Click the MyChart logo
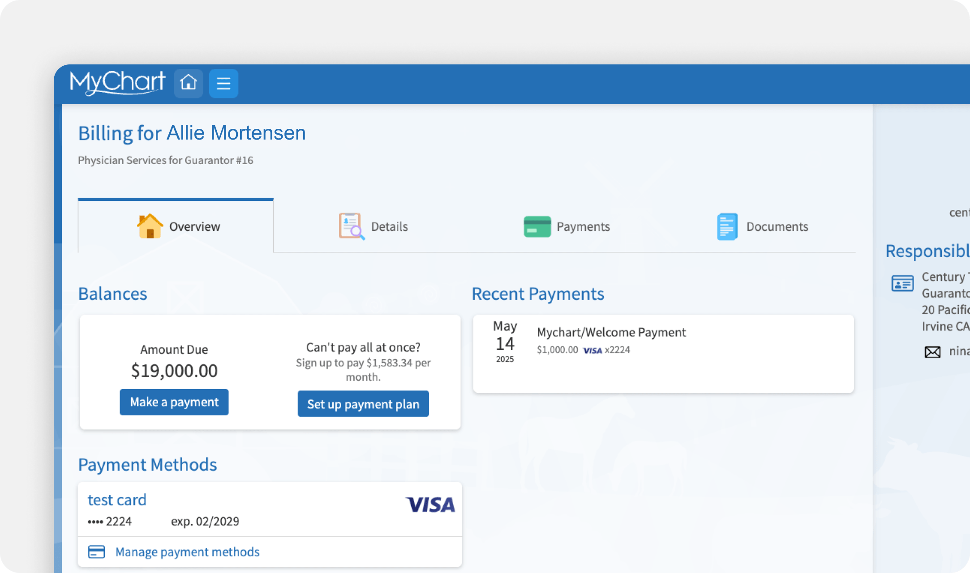The image size is (970, 573). pyautogui.click(x=117, y=82)
